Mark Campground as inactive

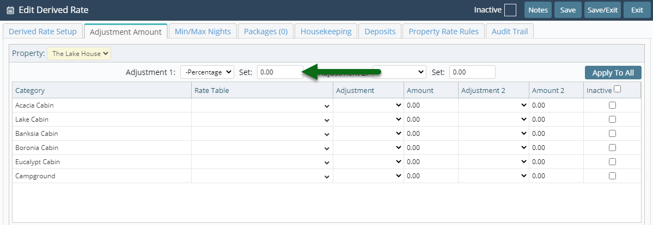click(x=612, y=176)
